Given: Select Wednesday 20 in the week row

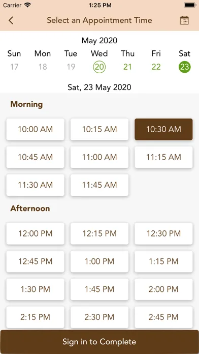Looking at the screenshot, I should pos(99,67).
